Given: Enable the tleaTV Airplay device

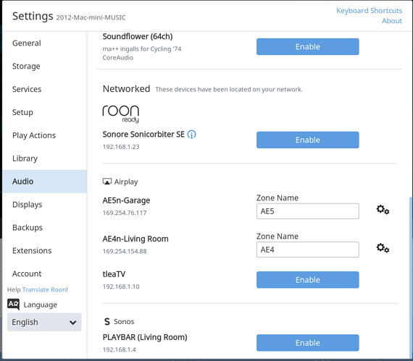Looking at the screenshot, I should point(308,280).
